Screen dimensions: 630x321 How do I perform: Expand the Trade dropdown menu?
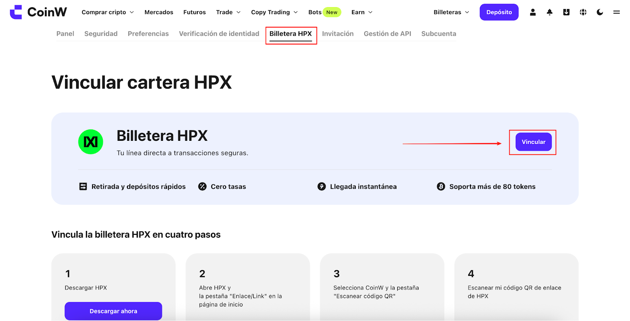228,12
